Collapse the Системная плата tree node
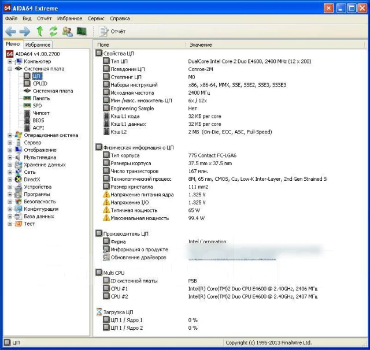 coord(10,69)
